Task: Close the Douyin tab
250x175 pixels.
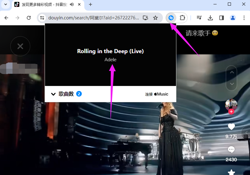Action: [79, 4]
